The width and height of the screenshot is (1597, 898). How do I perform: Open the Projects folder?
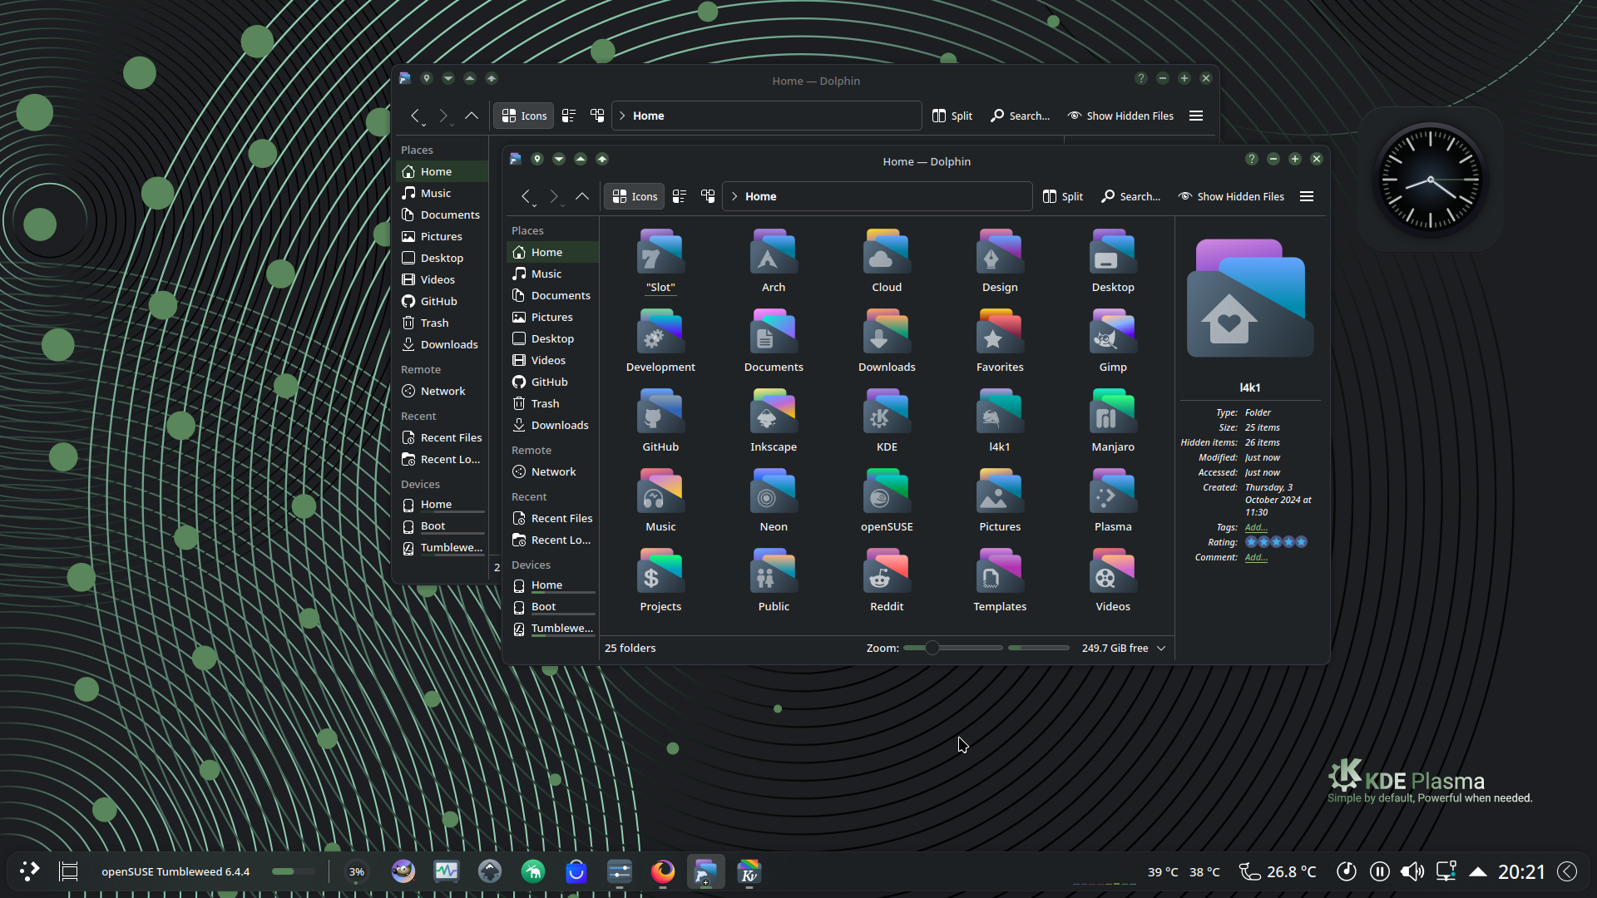pyautogui.click(x=660, y=580)
